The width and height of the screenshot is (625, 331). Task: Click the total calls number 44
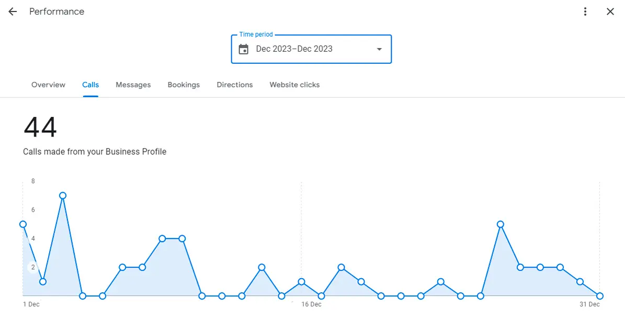tap(40, 127)
